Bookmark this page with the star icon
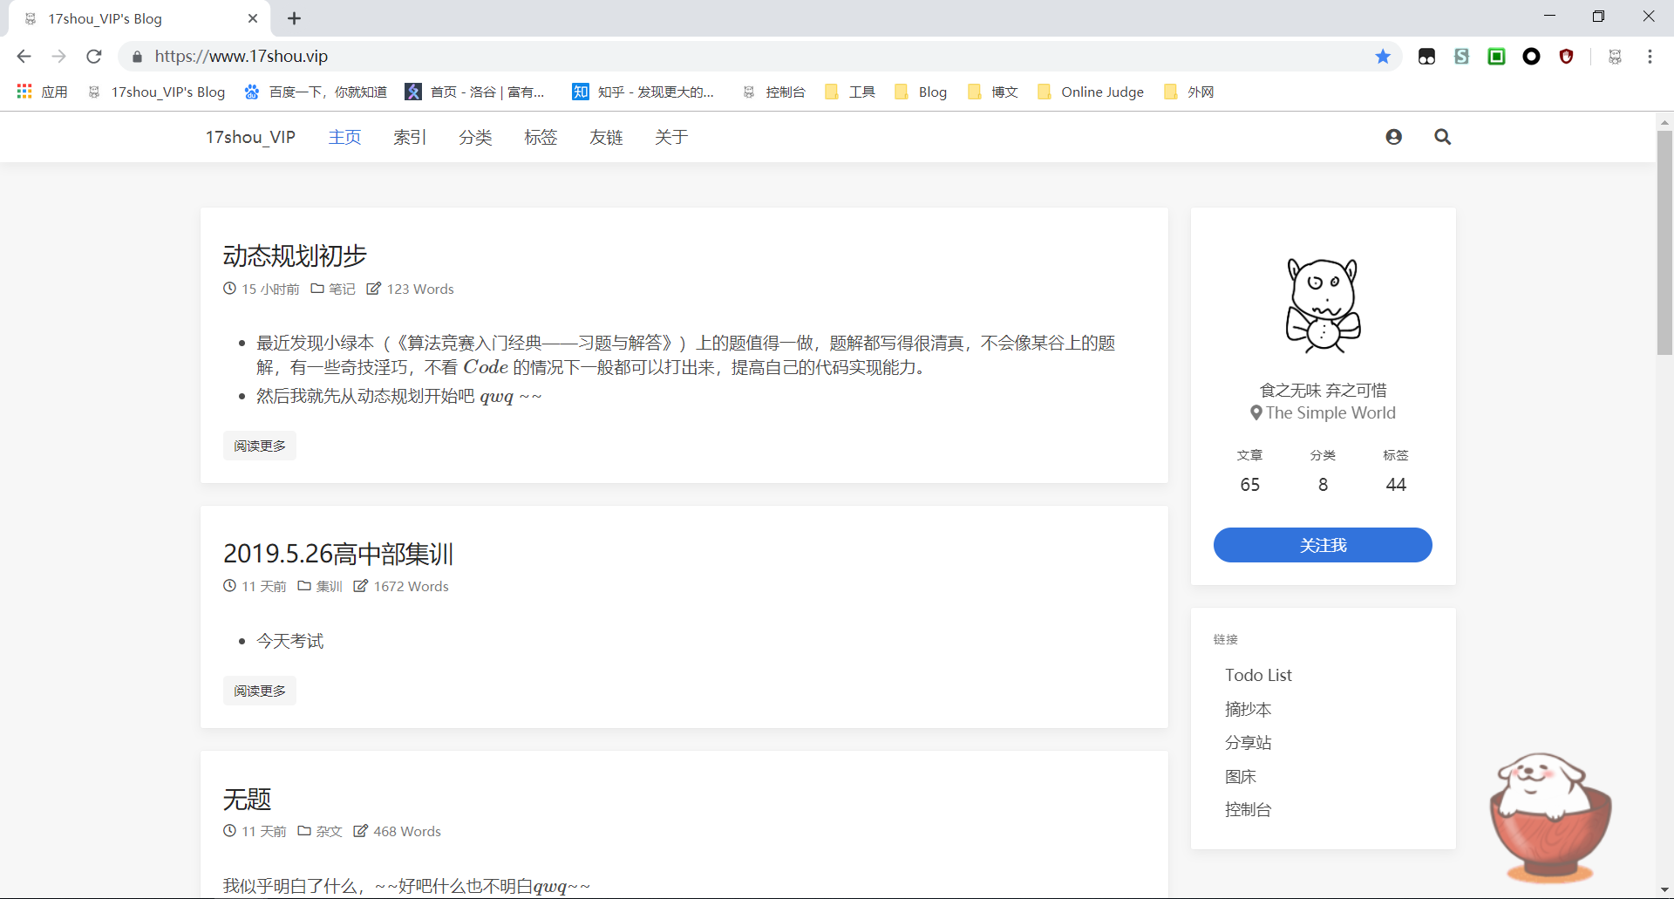The image size is (1674, 899). click(x=1383, y=57)
